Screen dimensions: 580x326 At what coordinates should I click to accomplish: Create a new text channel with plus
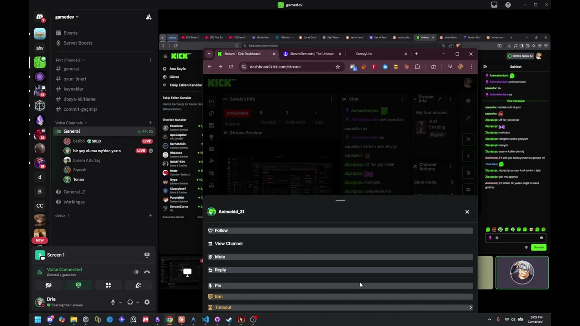(151, 60)
